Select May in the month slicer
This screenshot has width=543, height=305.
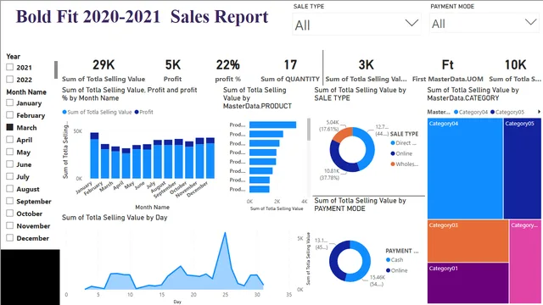click(9, 152)
